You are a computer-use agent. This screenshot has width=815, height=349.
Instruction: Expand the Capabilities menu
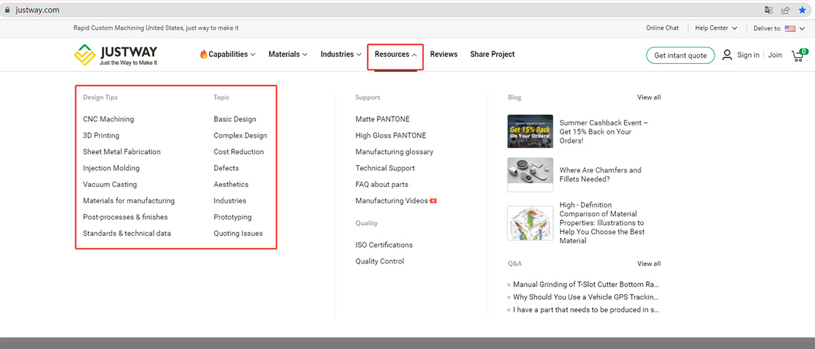(228, 54)
